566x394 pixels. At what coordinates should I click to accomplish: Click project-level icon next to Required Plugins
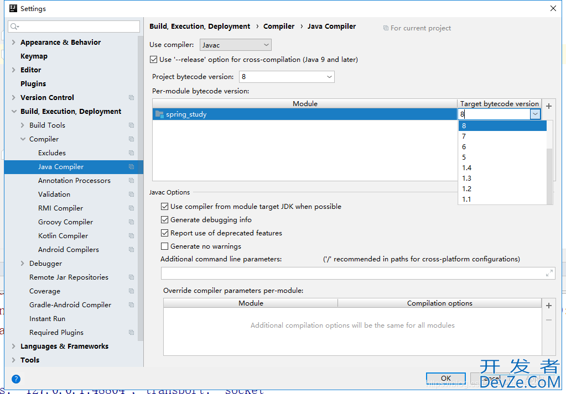point(131,332)
